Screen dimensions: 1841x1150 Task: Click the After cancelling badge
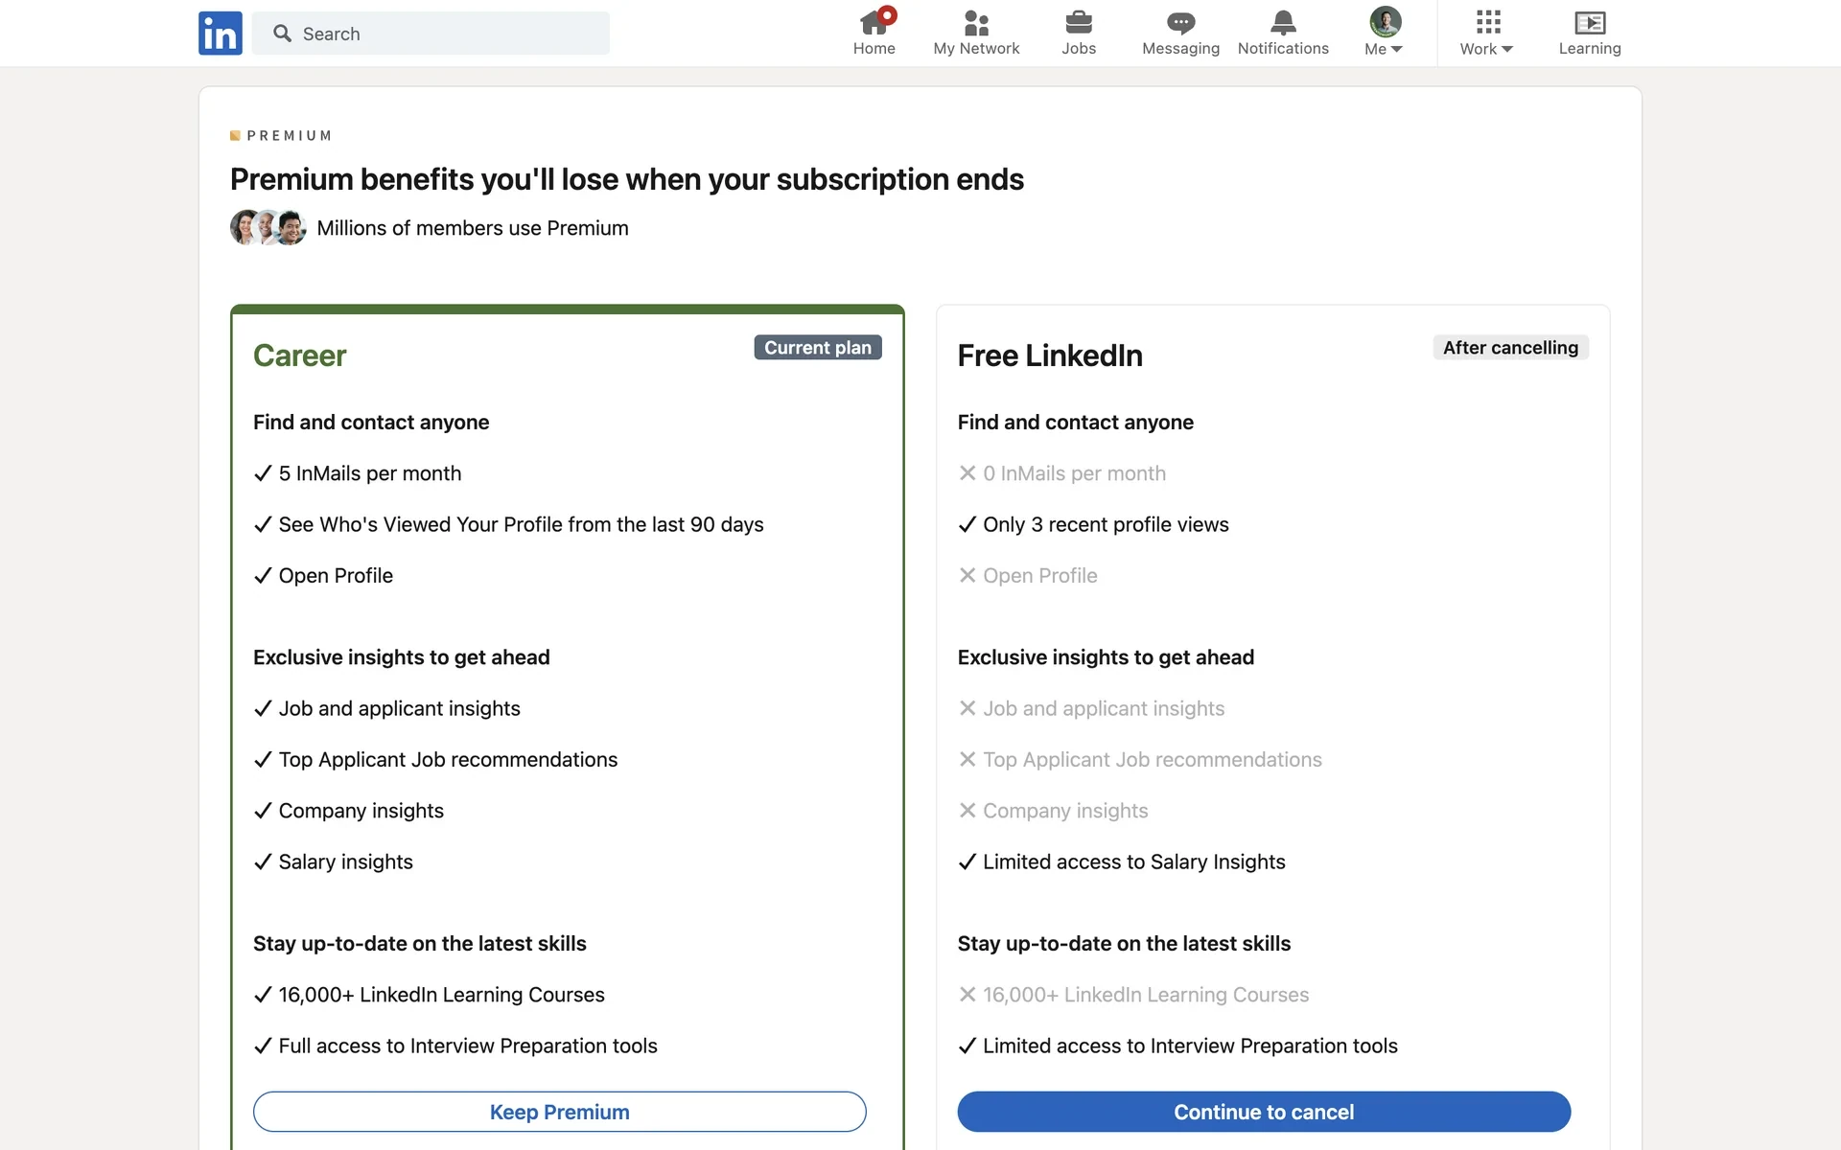point(1510,348)
